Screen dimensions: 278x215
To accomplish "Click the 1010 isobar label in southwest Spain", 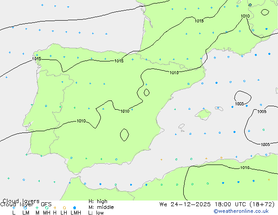I will [81, 121].
